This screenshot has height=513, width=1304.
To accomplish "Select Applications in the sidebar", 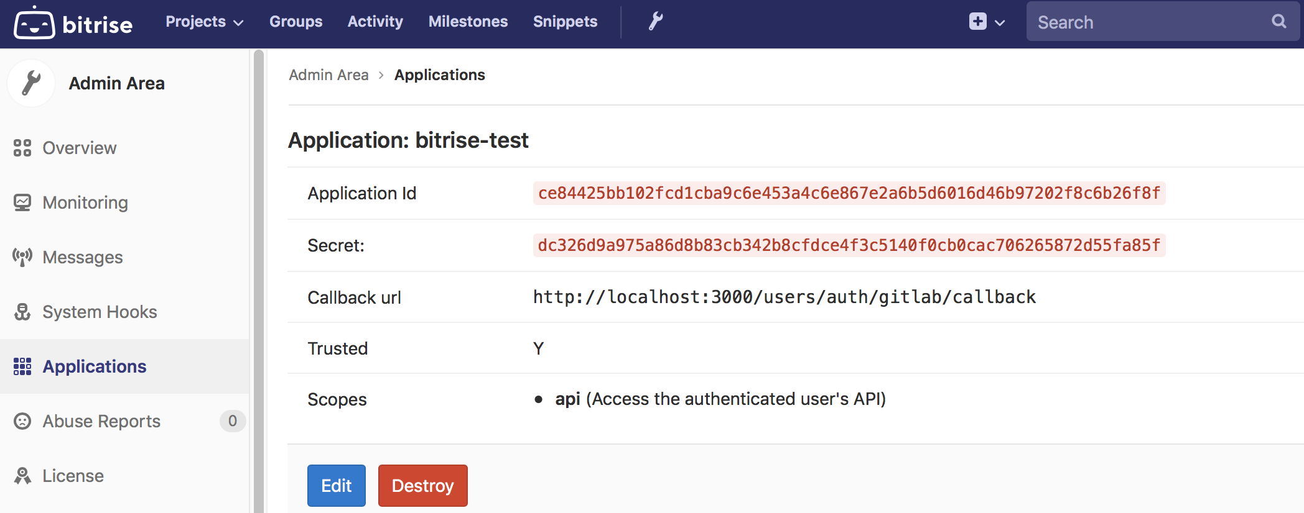I will pos(124,366).
